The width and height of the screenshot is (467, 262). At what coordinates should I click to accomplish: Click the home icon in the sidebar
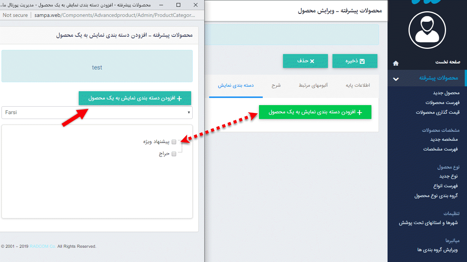pyautogui.click(x=395, y=63)
